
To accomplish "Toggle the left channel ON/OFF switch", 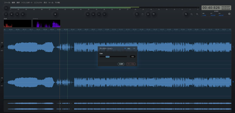I will (2, 47).
